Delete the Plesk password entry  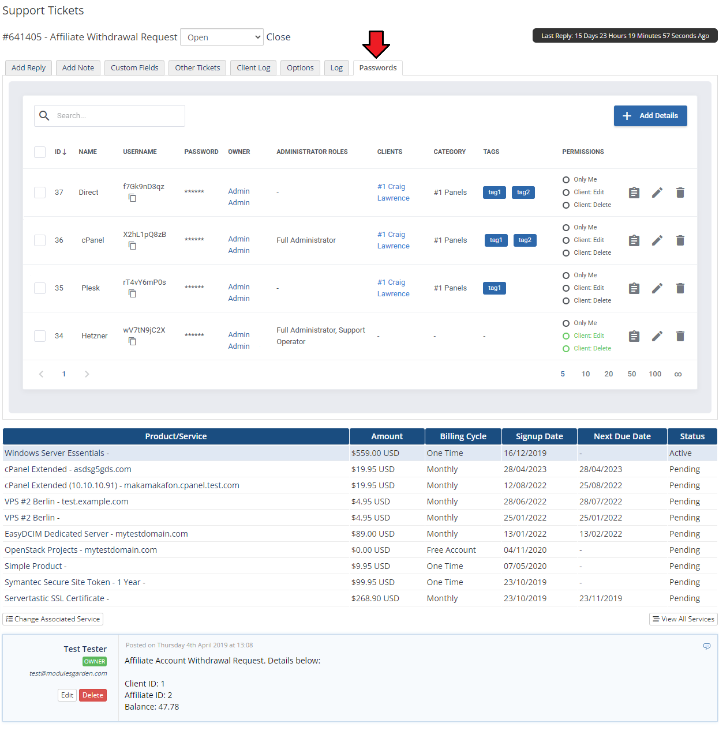coord(680,288)
